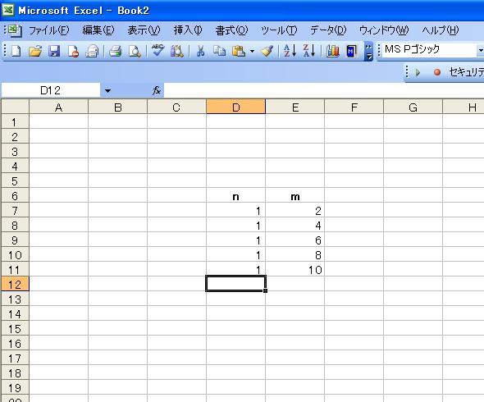Select cell D7 with value 1
The height and width of the screenshot is (402, 484).
click(x=235, y=211)
